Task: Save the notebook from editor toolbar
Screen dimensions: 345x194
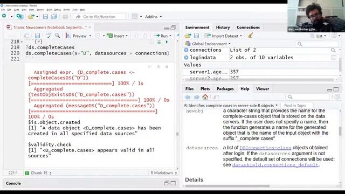Action: [37, 36]
